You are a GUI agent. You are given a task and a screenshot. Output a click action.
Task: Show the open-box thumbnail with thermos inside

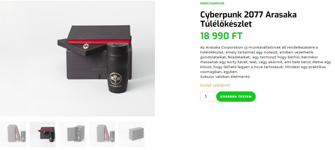coord(72,134)
